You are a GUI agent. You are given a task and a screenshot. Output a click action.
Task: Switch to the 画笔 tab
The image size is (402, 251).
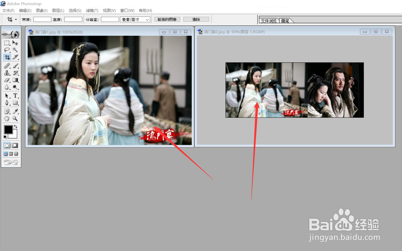pyautogui.click(x=285, y=21)
